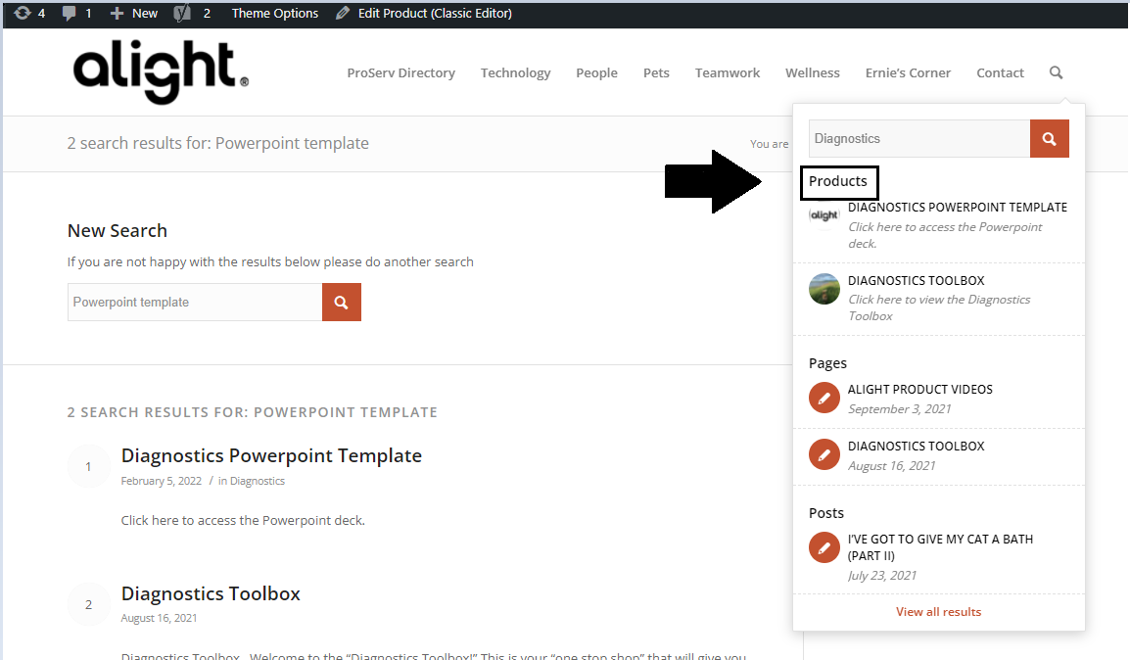The image size is (1130, 660).
Task: Open the Alight Product Videos page result
Action: [919, 390]
